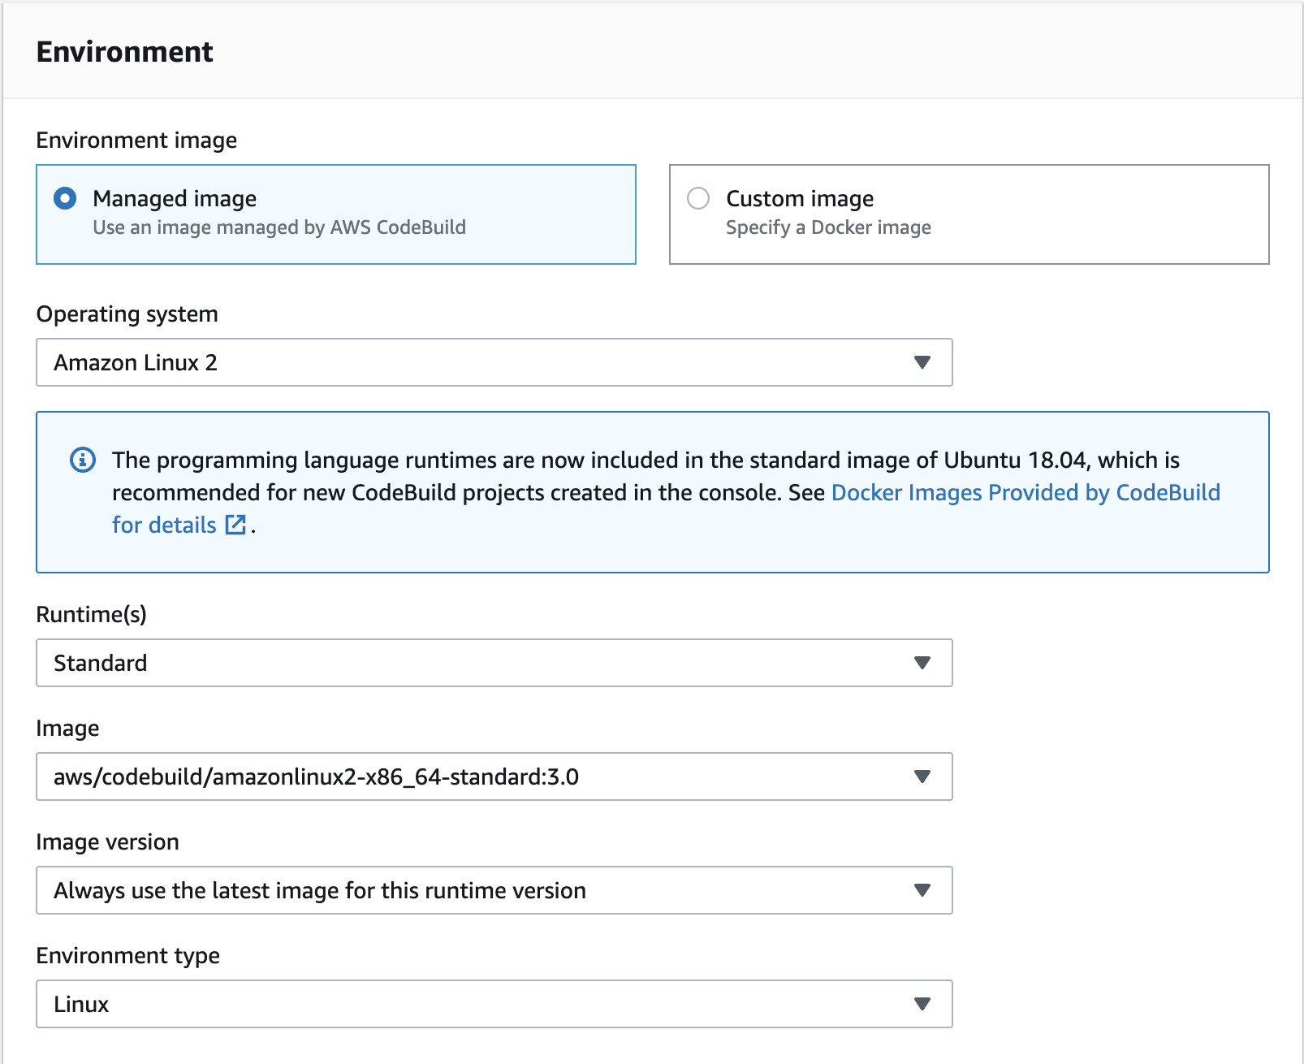Screen dimensions: 1304x1064
Task: Open the Image version dropdown
Action: pyautogui.click(x=494, y=890)
